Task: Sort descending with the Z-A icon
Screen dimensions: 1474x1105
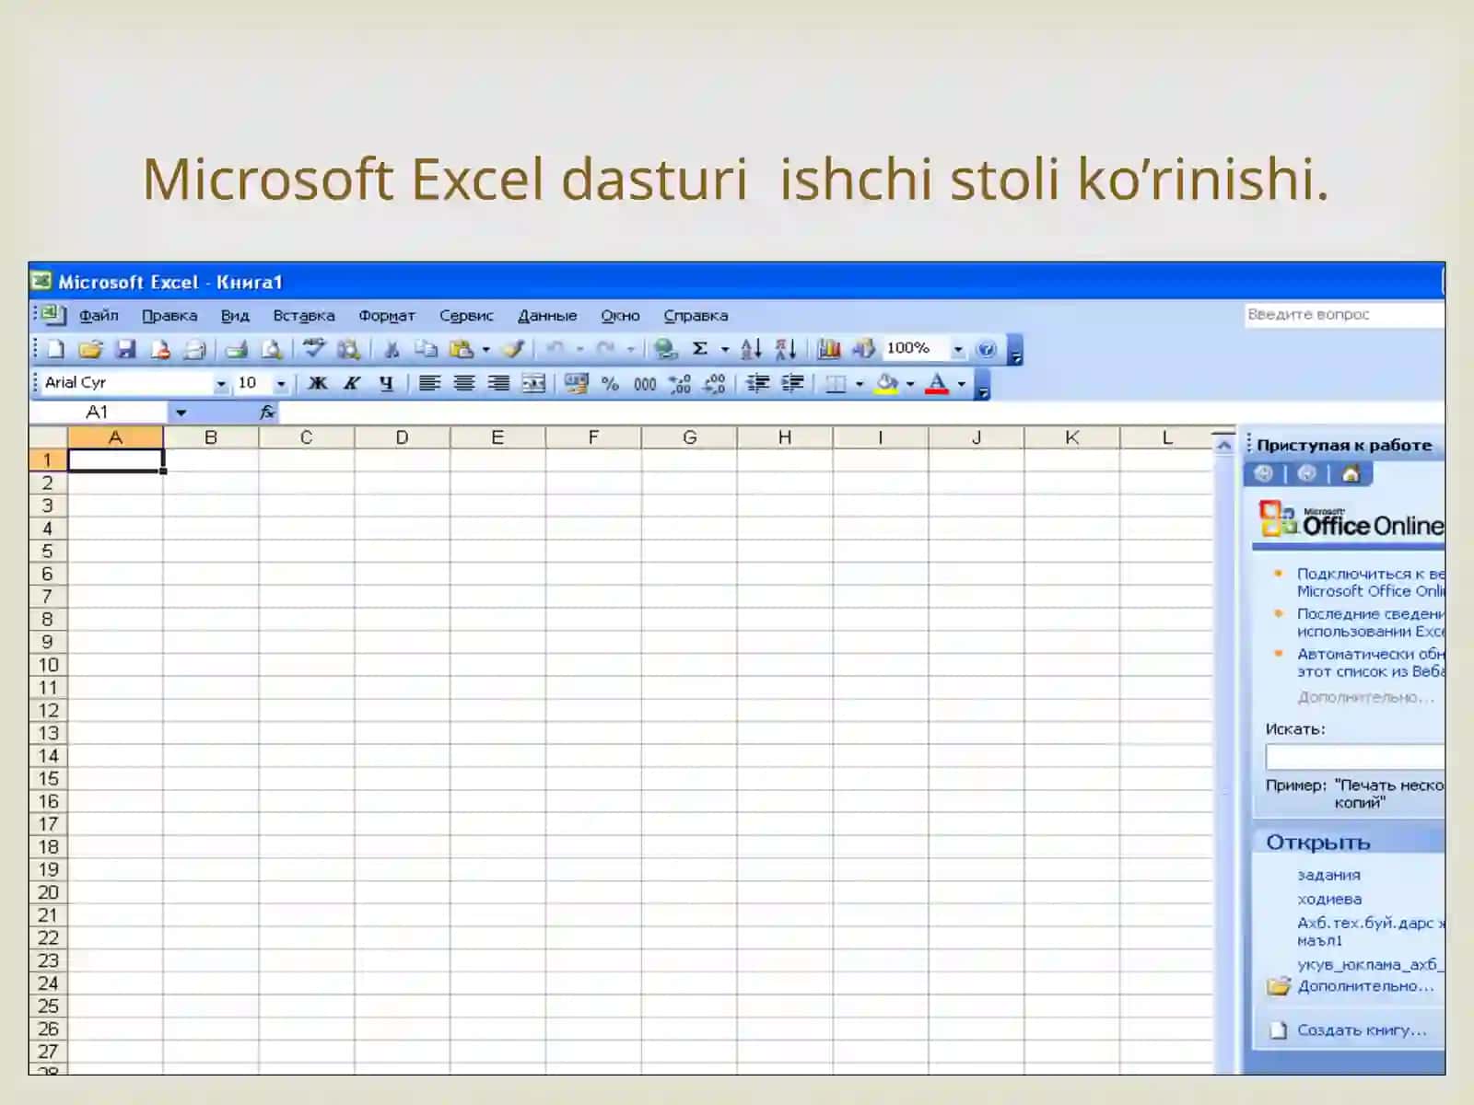Action: pos(785,349)
